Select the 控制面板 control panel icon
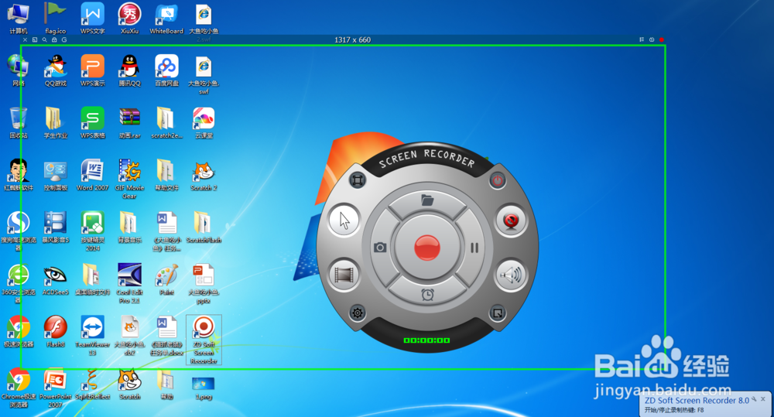Screen dimensions: 774x417 55,176
